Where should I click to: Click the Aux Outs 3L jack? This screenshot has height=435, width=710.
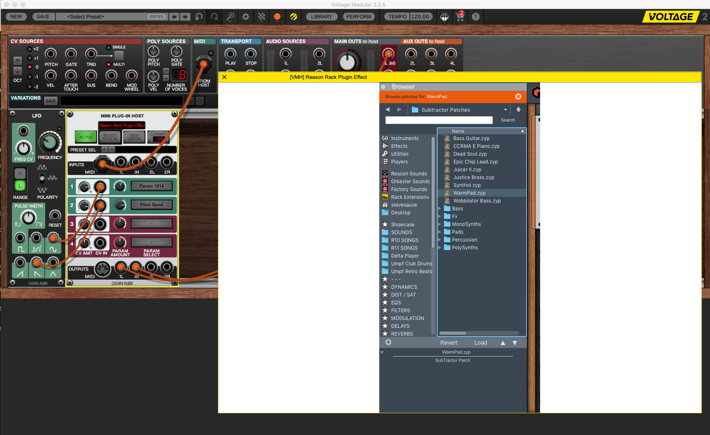click(431, 54)
